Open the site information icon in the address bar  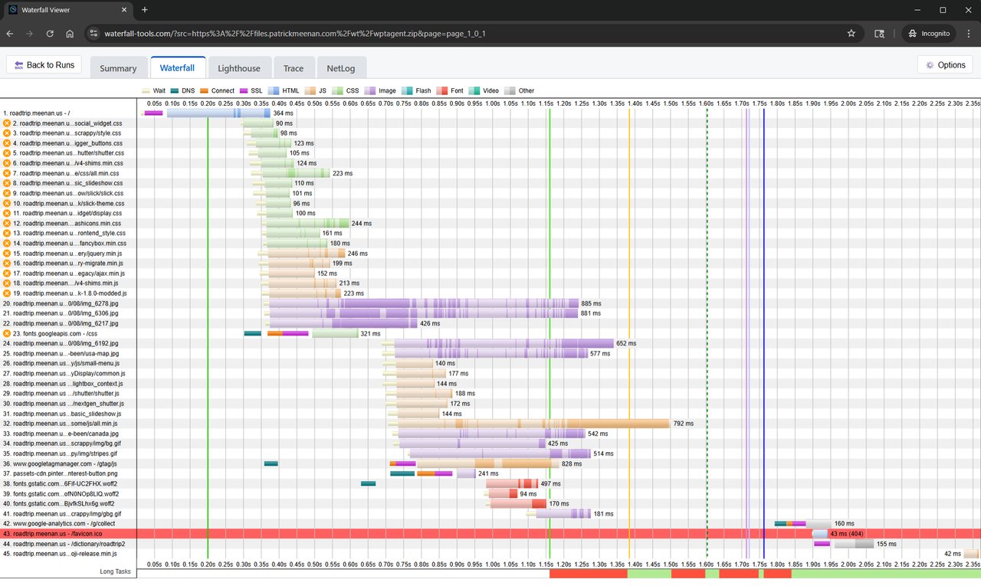[x=94, y=34]
